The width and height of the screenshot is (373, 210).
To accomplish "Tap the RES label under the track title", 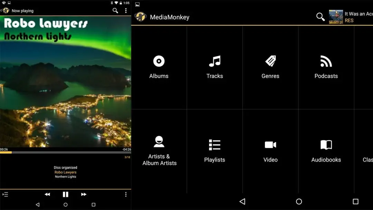I will click(349, 20).
